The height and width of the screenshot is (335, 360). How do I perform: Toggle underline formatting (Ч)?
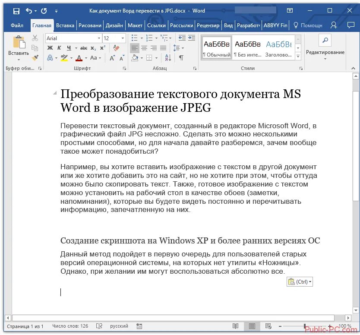click(x=69, y=48)
